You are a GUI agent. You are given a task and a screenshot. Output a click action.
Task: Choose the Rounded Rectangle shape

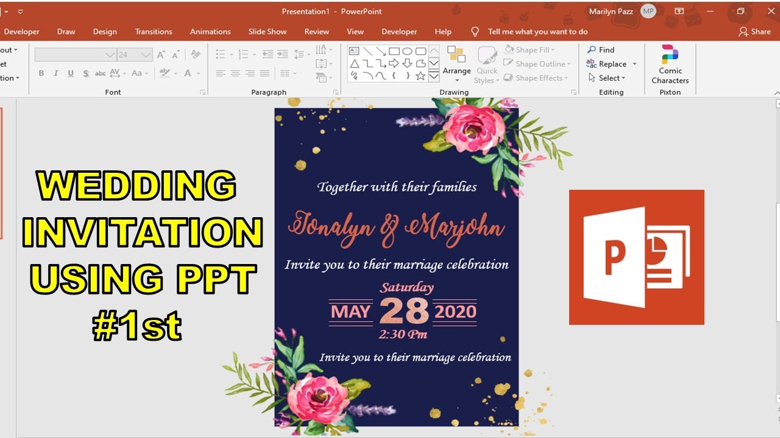[x=421, y=51]
